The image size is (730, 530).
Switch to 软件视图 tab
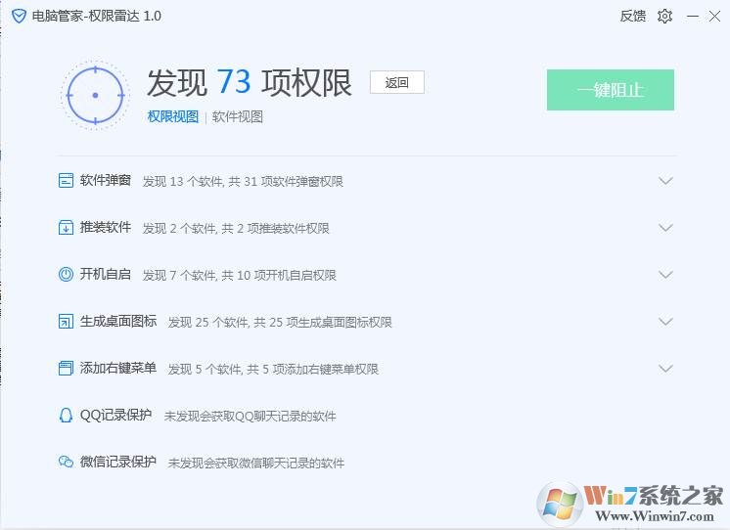coord(238,116)
